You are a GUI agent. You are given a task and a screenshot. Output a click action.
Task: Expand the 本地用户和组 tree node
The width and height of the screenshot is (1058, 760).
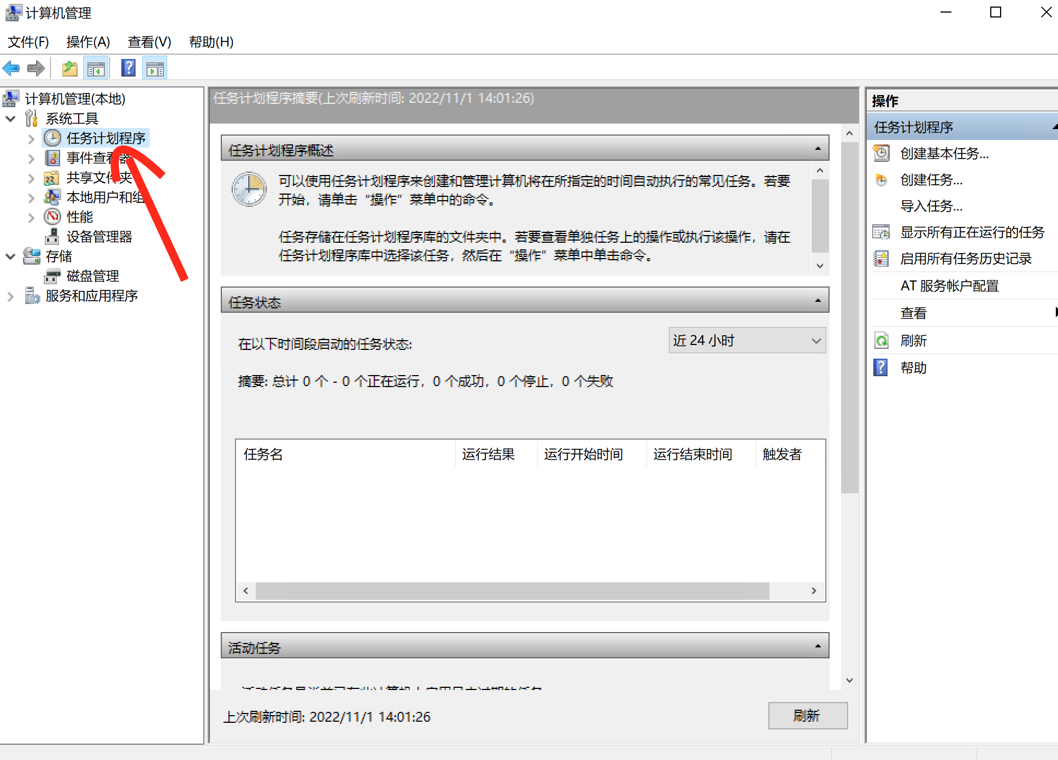[31, 198]
